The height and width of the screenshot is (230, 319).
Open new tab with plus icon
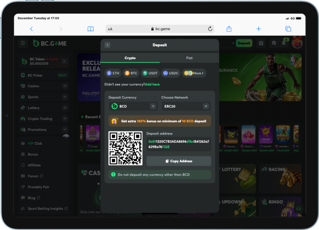[259, 29]
